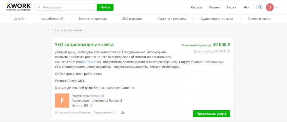Select the 'Аудио, видео, съемка' category
The image size is (287, 122).
[x=217, y=19]
